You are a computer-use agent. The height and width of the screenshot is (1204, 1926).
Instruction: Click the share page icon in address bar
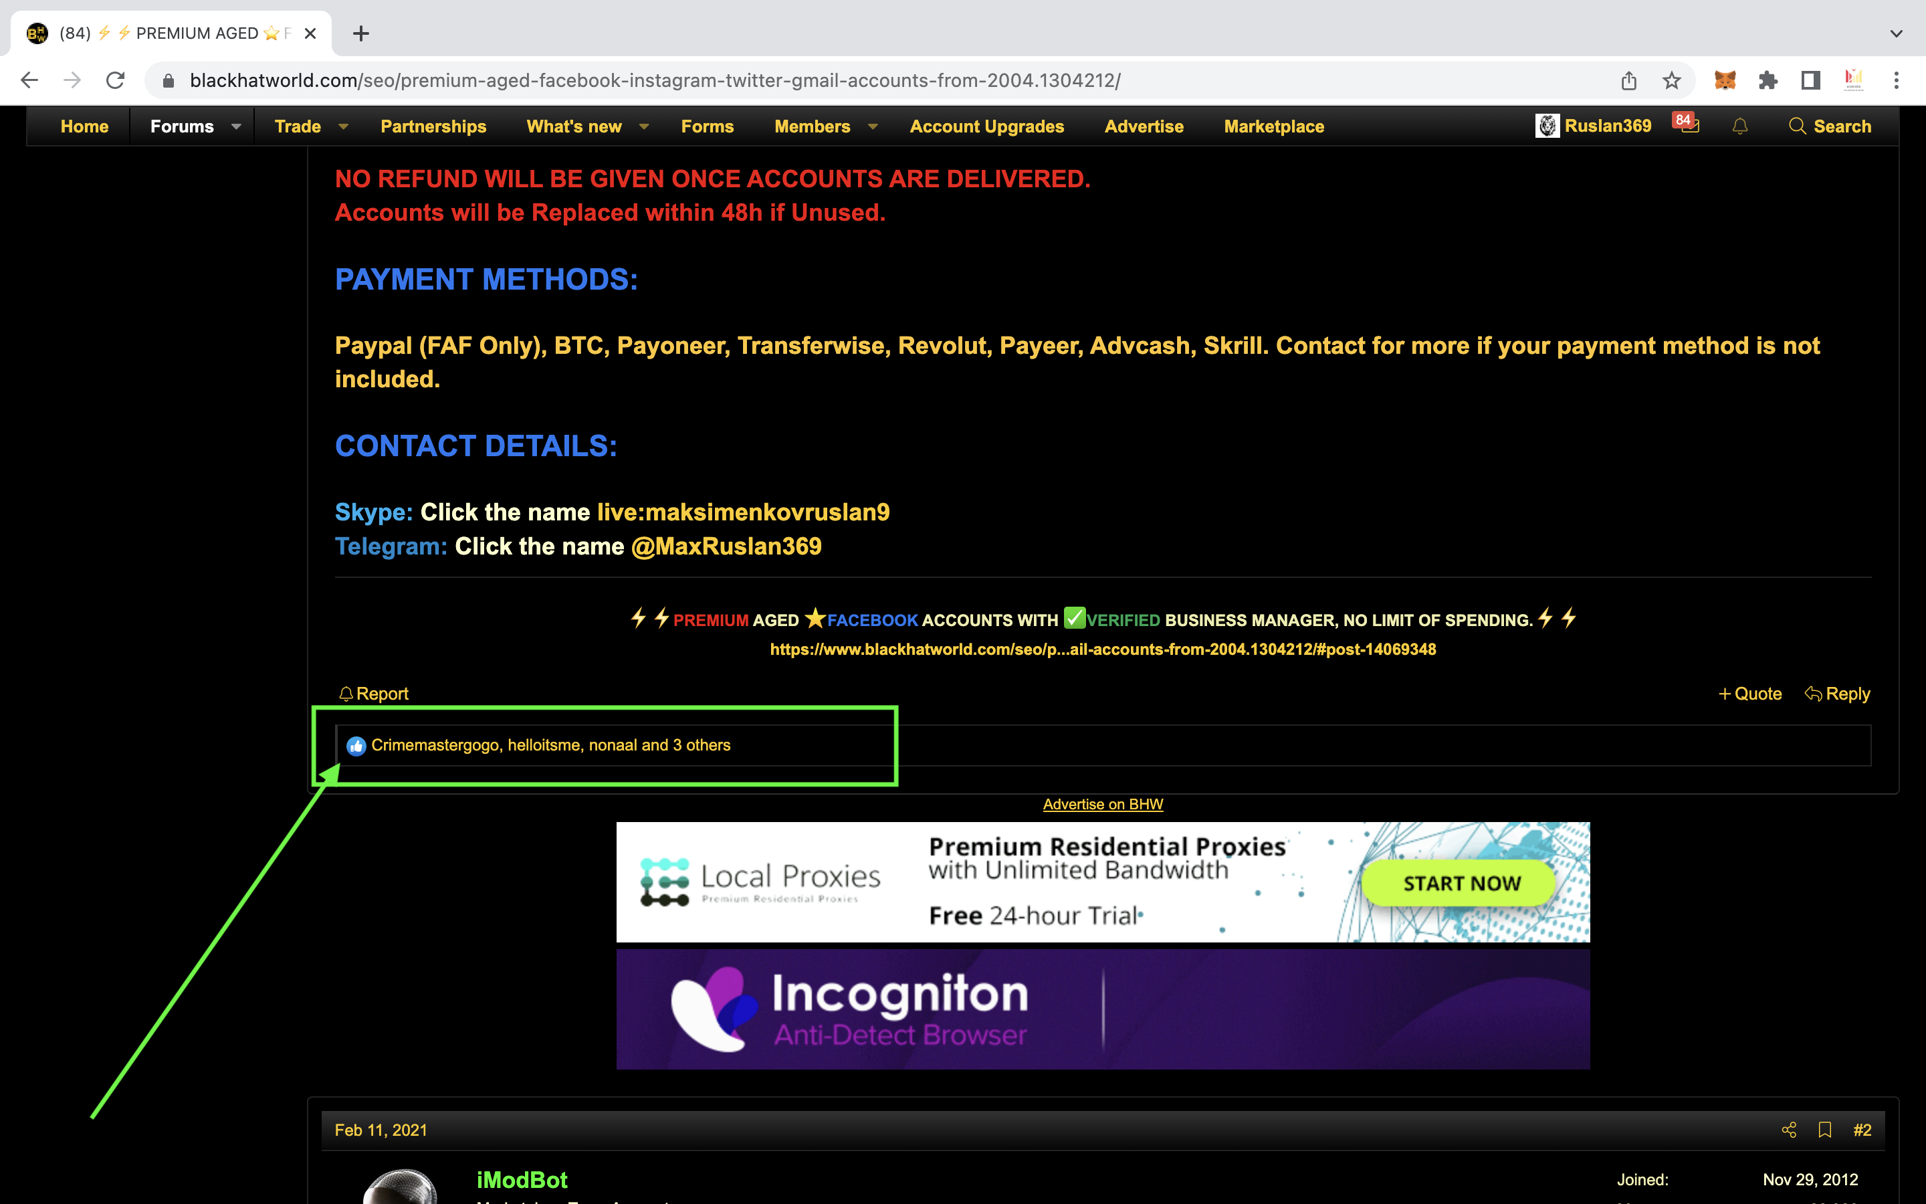pos(1629,80)
